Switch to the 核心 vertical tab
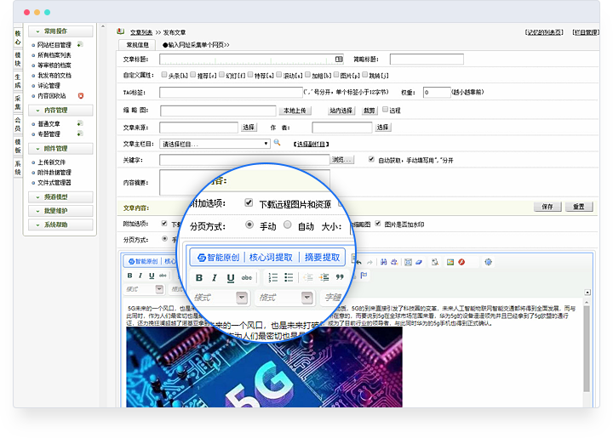The width and height of the screenshot is (613, 438). click(18, 37)
